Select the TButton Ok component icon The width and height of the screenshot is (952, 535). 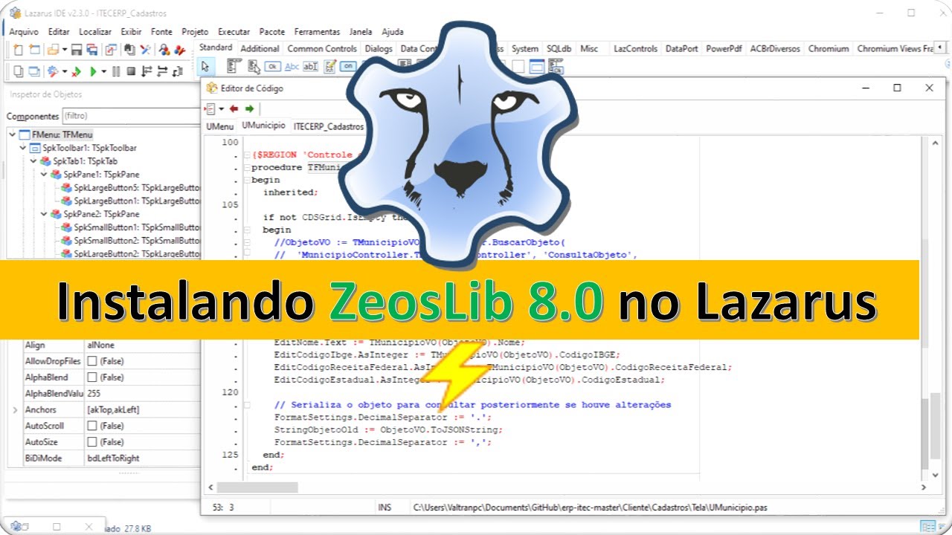point(273,66)
